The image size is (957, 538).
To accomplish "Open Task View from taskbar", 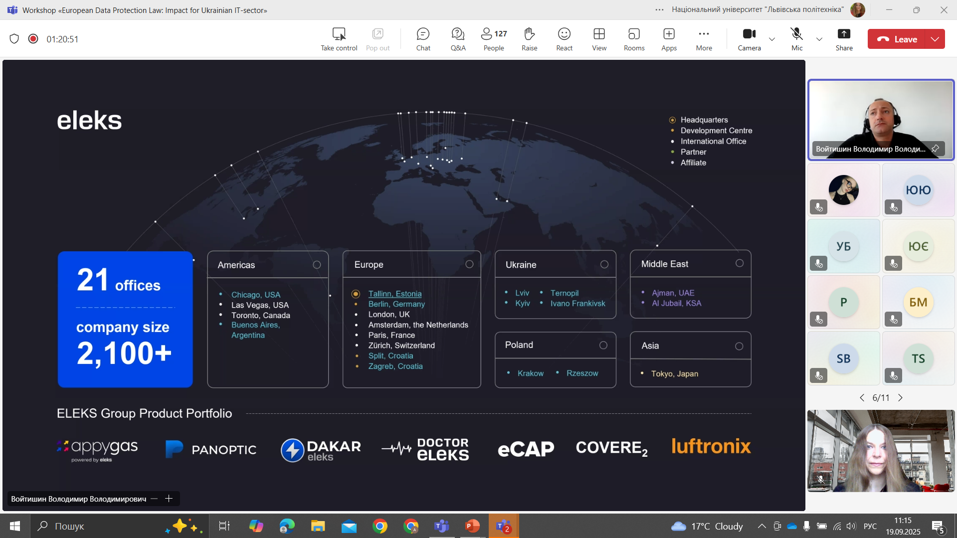I will click(224, 526).
